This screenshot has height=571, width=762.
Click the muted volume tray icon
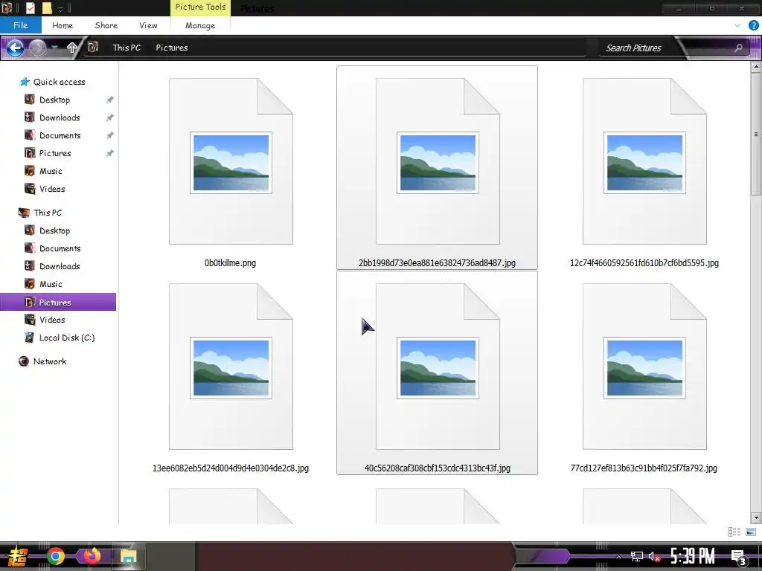tap(654, 556)
